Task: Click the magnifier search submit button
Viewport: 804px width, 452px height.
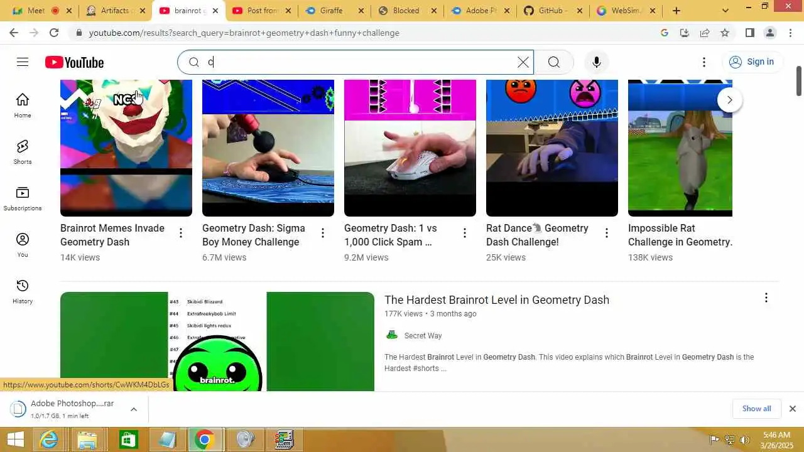Action: click(553, 62)
